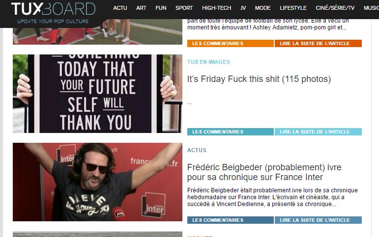Open the ACTUS category link
379x237 pixels.
(x=197, y=150)
